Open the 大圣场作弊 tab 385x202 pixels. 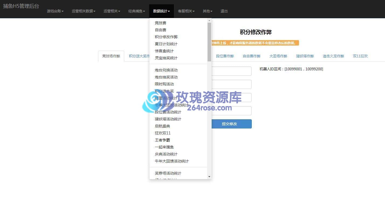[278, 56]
